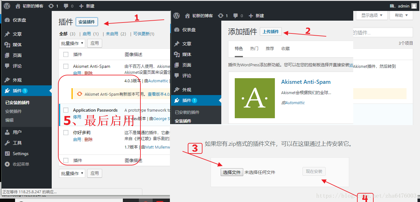Tick the checkbox for Application Passwords

tap(66, 110)
